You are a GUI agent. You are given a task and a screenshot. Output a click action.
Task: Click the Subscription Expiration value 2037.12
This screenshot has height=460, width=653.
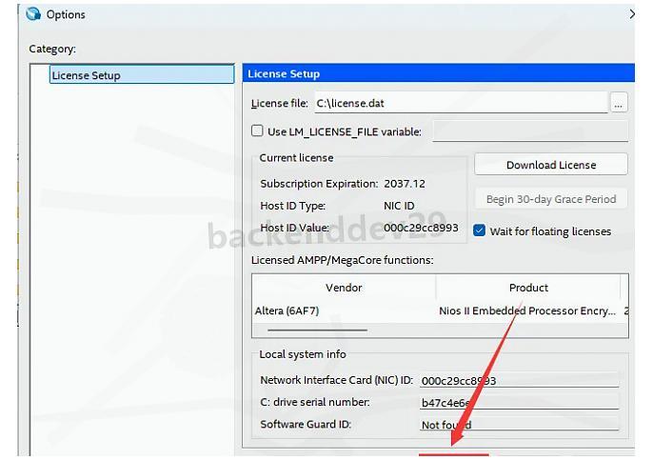coord(405,184)
